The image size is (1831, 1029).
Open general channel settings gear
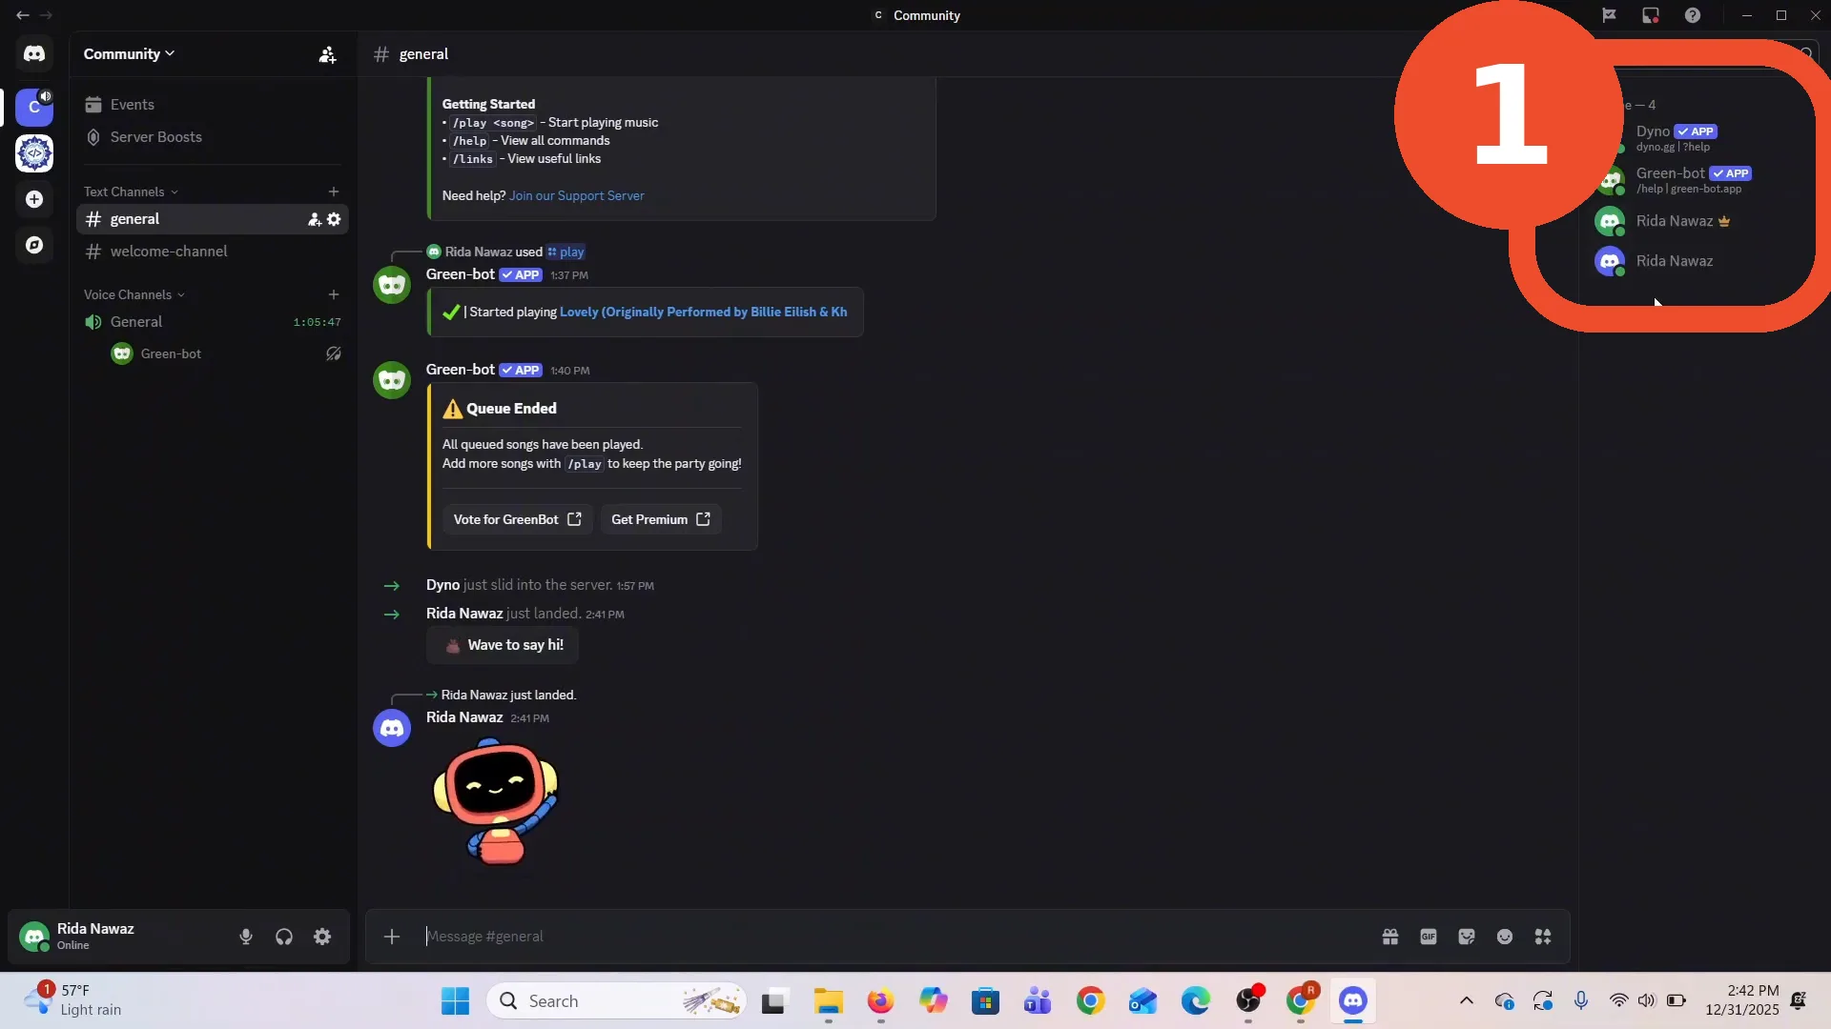coord(334,219)
